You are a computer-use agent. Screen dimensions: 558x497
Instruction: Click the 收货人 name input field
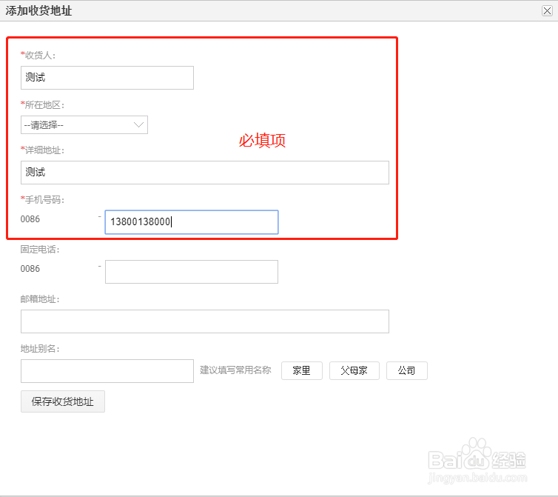[x=107, y=78]
